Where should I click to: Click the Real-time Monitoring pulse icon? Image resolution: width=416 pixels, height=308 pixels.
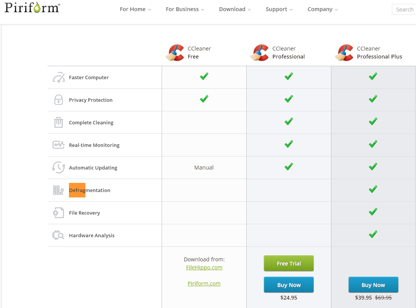59,145
